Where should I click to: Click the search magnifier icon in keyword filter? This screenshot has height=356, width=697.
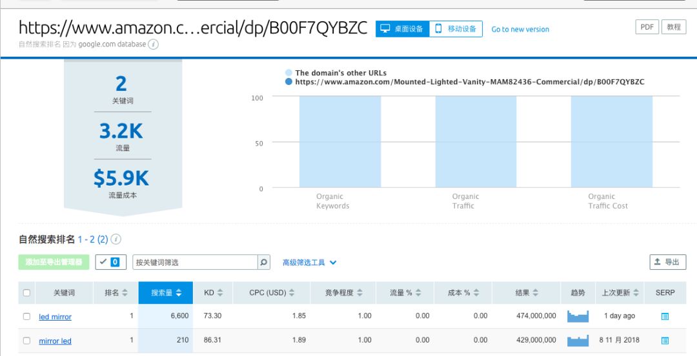tap(263, 262)
